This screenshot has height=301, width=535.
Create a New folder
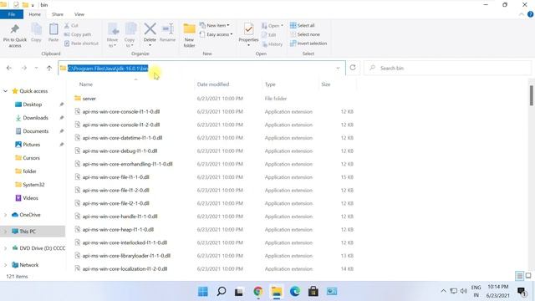(x=190, y=35)
